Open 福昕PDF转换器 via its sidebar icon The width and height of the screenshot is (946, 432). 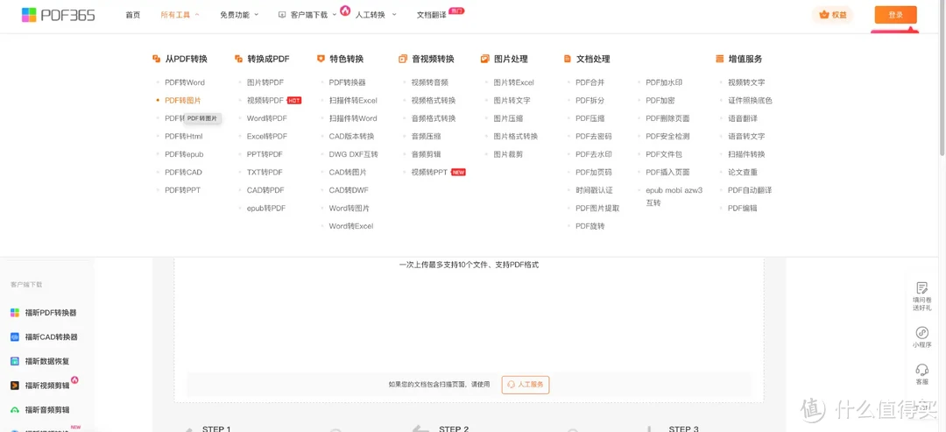[15, 313]
